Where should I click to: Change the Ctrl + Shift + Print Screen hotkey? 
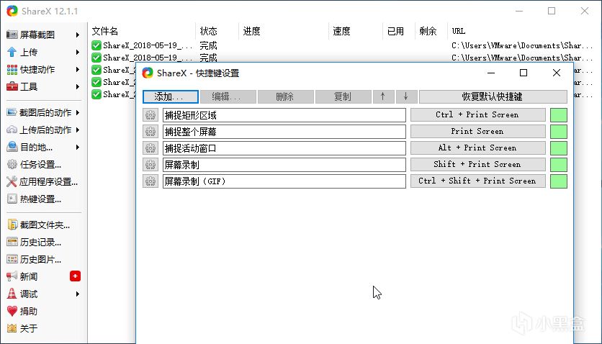pyautogui.click(x=477, y=181)
